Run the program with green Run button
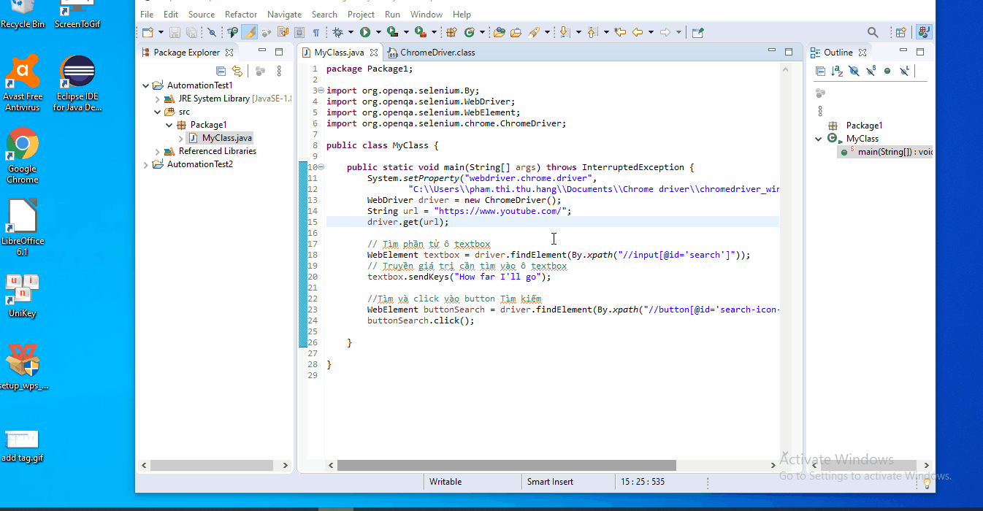Screen dimensions: 983x511 click(364, 32)
